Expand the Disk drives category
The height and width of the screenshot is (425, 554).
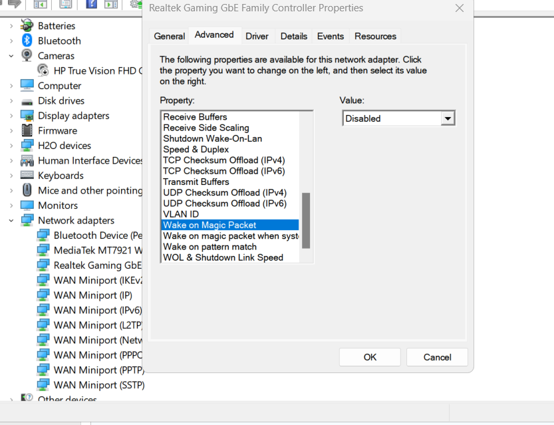[11, 100]
